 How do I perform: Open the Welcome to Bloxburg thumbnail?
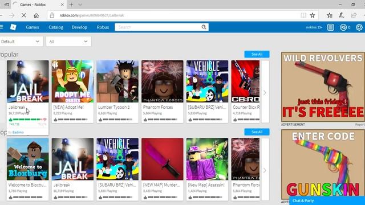click(28, 159)
